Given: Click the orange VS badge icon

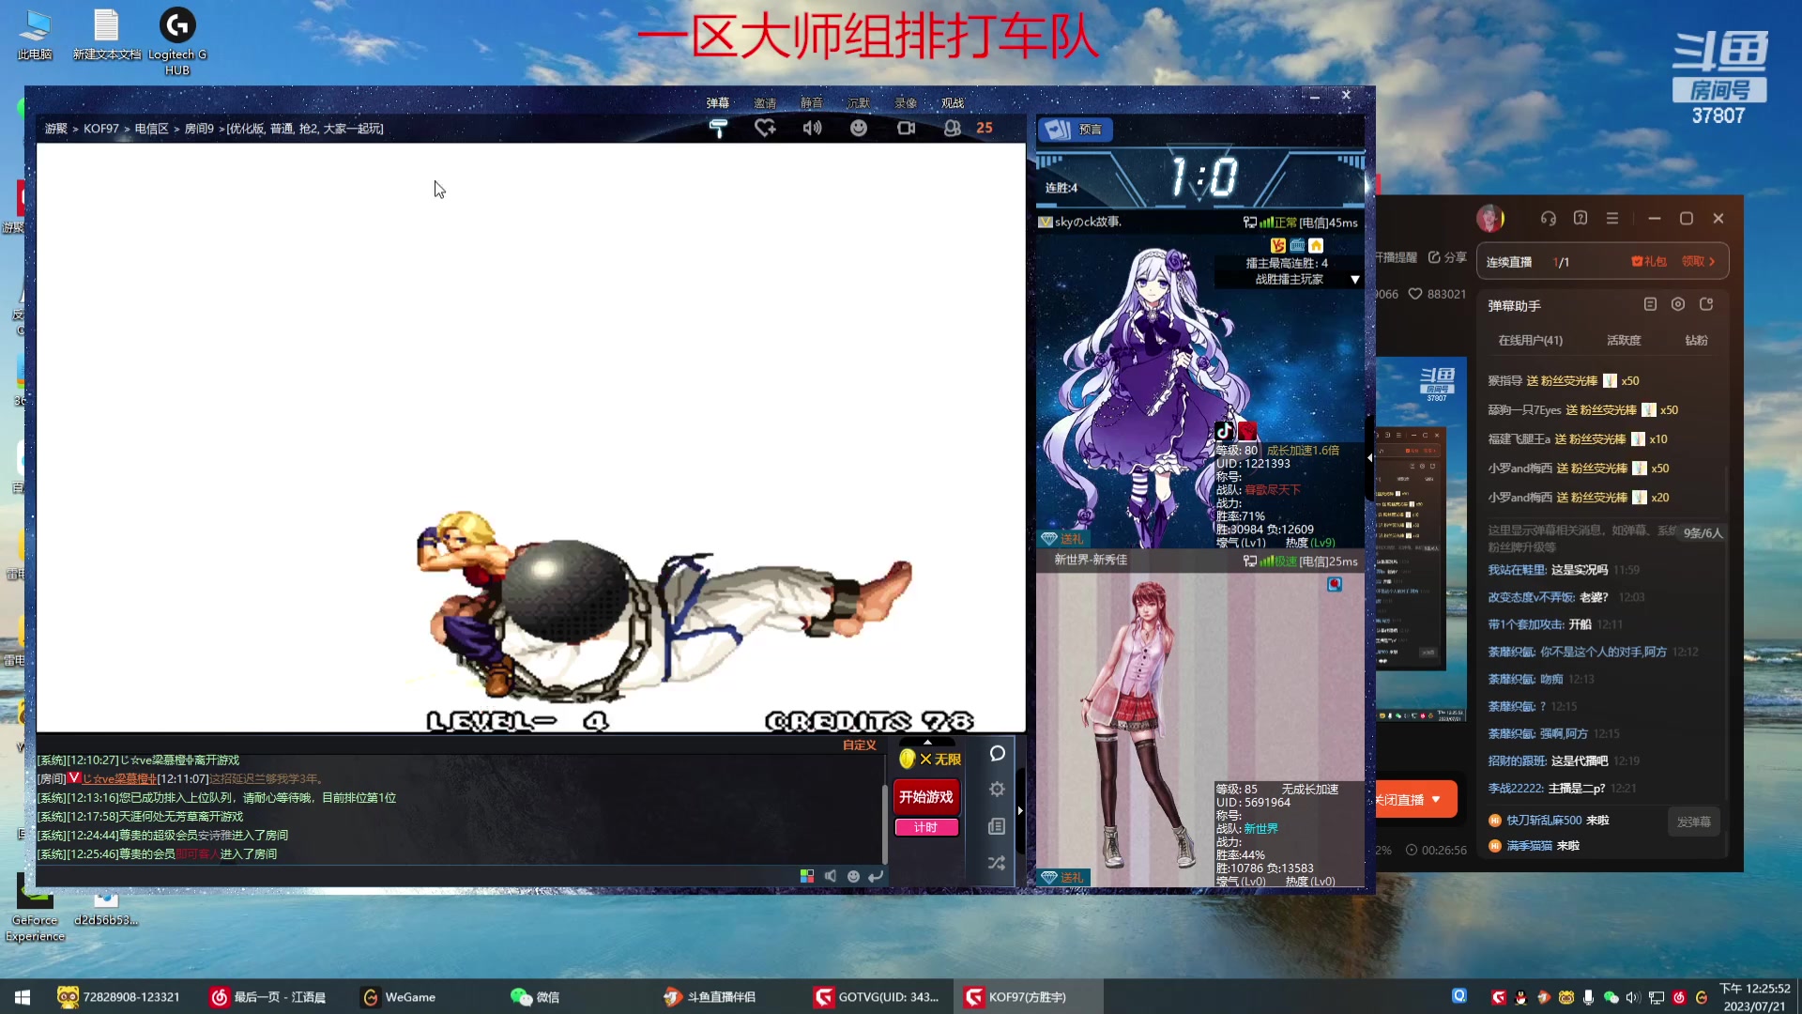Looking at the screenshot, I should coord(1277,245).
